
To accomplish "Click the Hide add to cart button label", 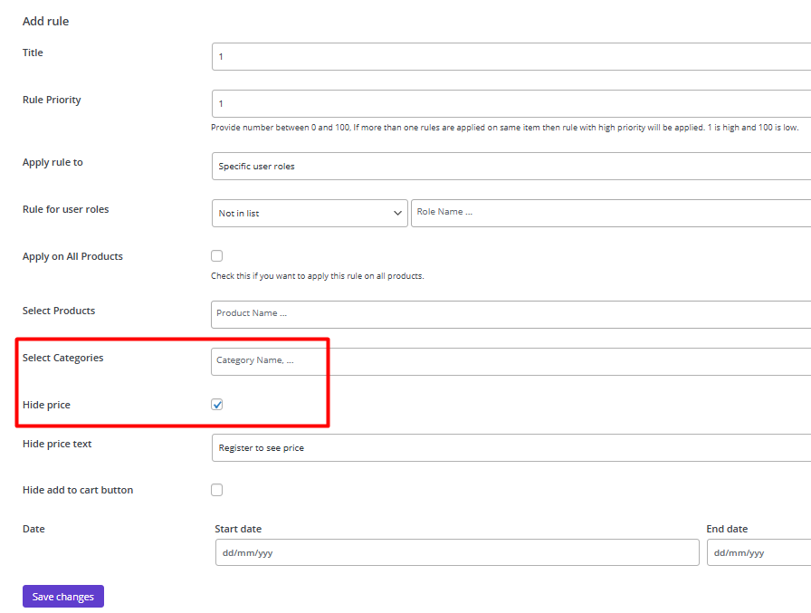I will coord(78,490).
